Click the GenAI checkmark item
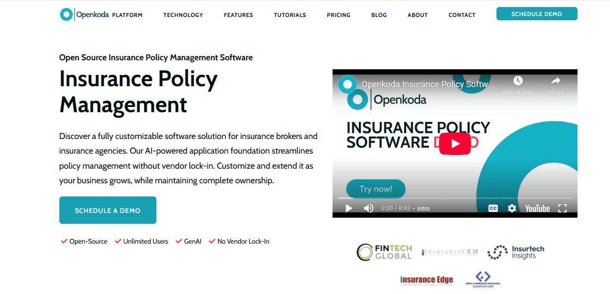This screenshot has width=610, height=294. [x=188, y=241]
